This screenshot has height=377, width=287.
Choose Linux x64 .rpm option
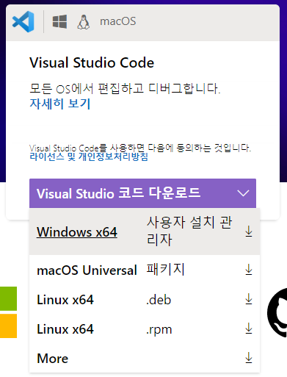tap(145, 328)
